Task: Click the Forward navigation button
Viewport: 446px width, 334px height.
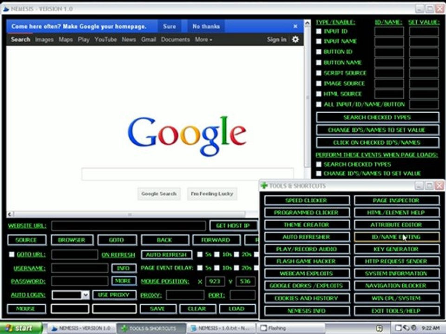Action: click(216, 240)
